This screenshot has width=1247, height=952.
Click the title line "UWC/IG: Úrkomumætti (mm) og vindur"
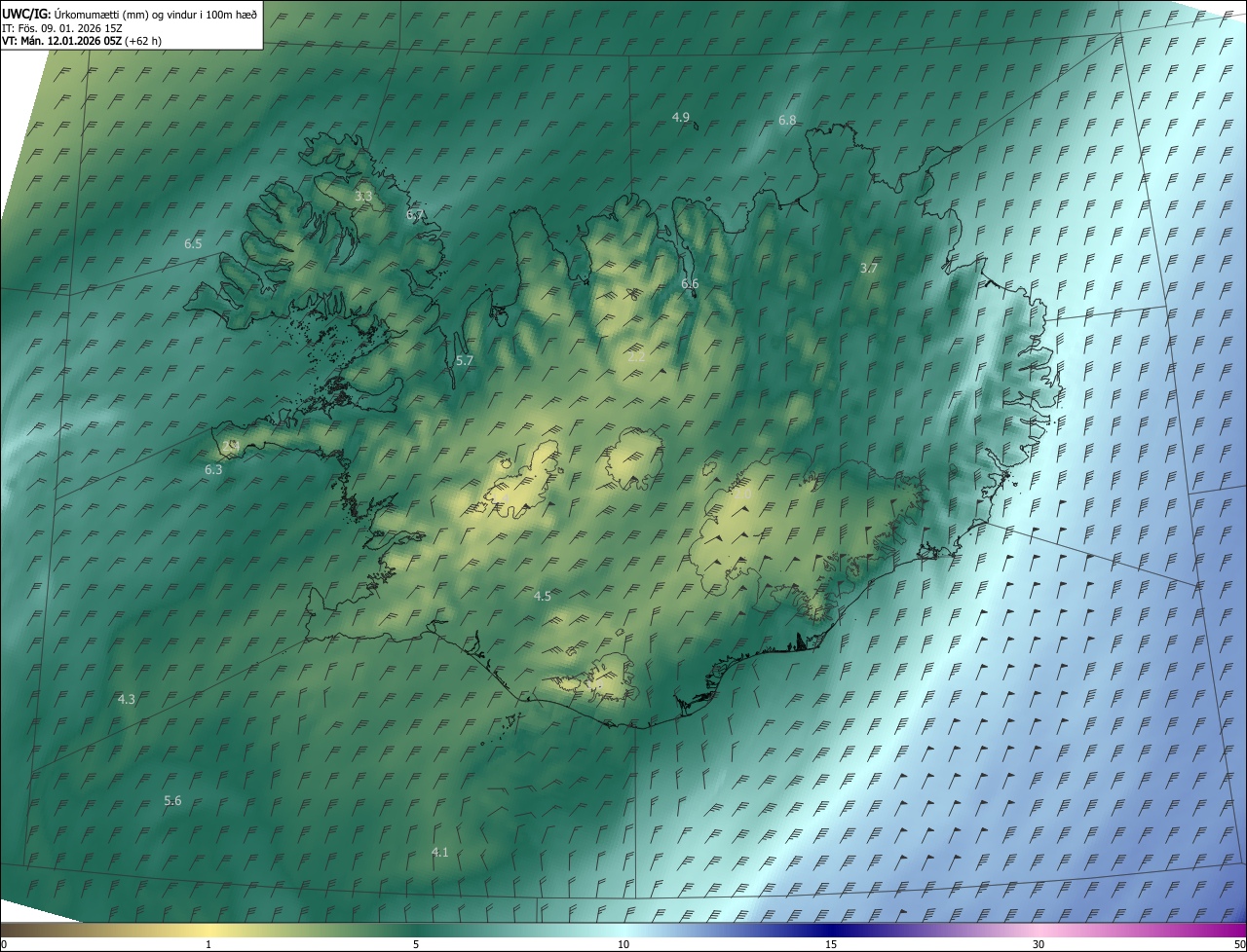pyautogui.click(x=130, y=14)
